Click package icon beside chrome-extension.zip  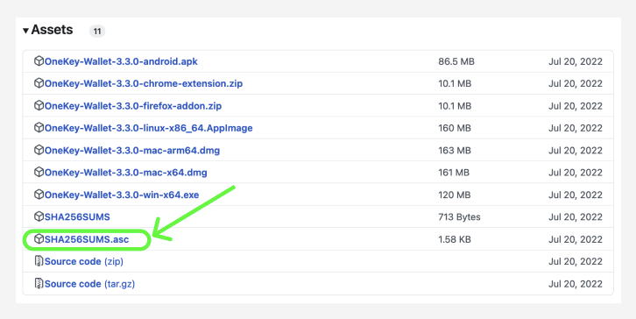(x=39, y=83)
